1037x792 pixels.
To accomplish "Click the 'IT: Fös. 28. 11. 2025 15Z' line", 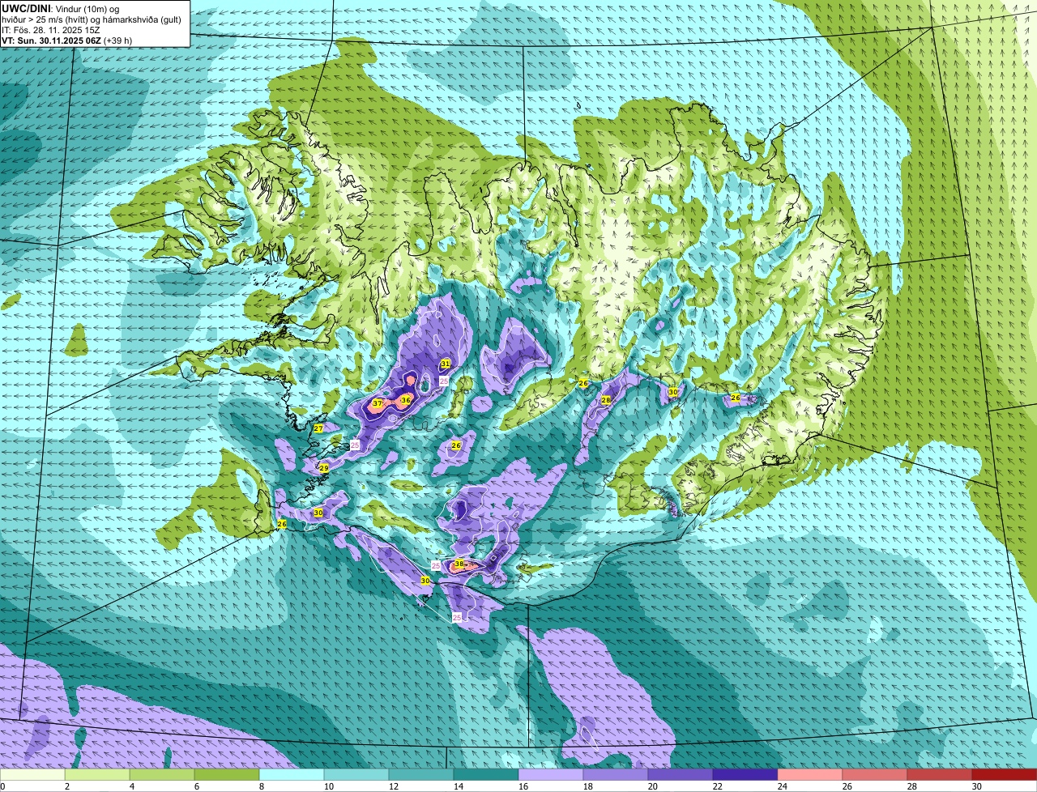I will pyautogui.click(x=50, y=30).
